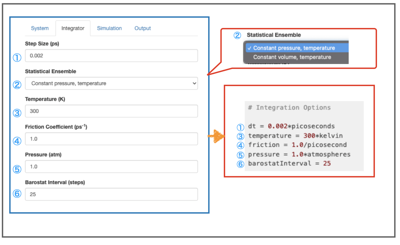
Task: Click the Step Size input field
Action: pyautogui.click(x=111, y=56)
